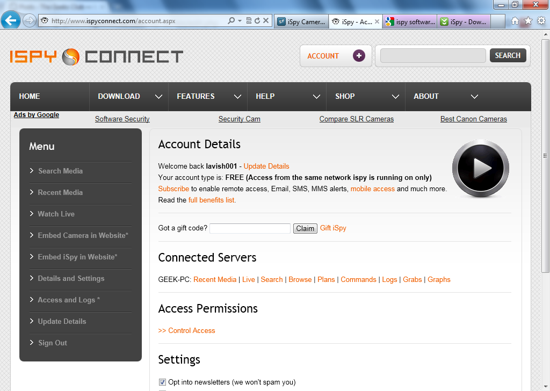Click the Software Security ad link
The width and height of the screenshot is (550, 391).
(122, 119)
